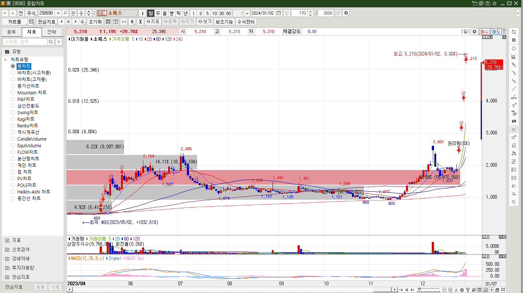
Task: Expand smart search options chevron
Action: [x=59, y=42]
